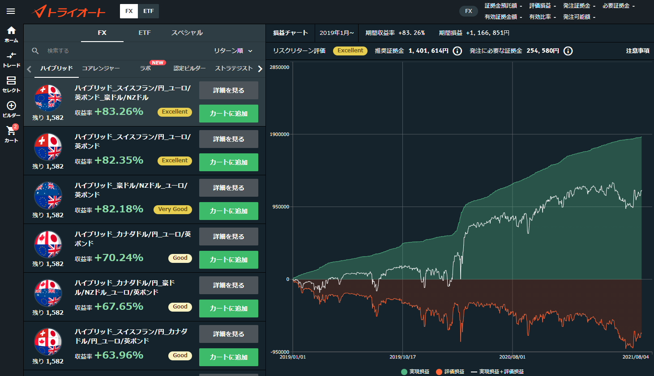Toggle the 実現損益 legend series
Viewport: 654px width, 376px height.
(415, 372)
